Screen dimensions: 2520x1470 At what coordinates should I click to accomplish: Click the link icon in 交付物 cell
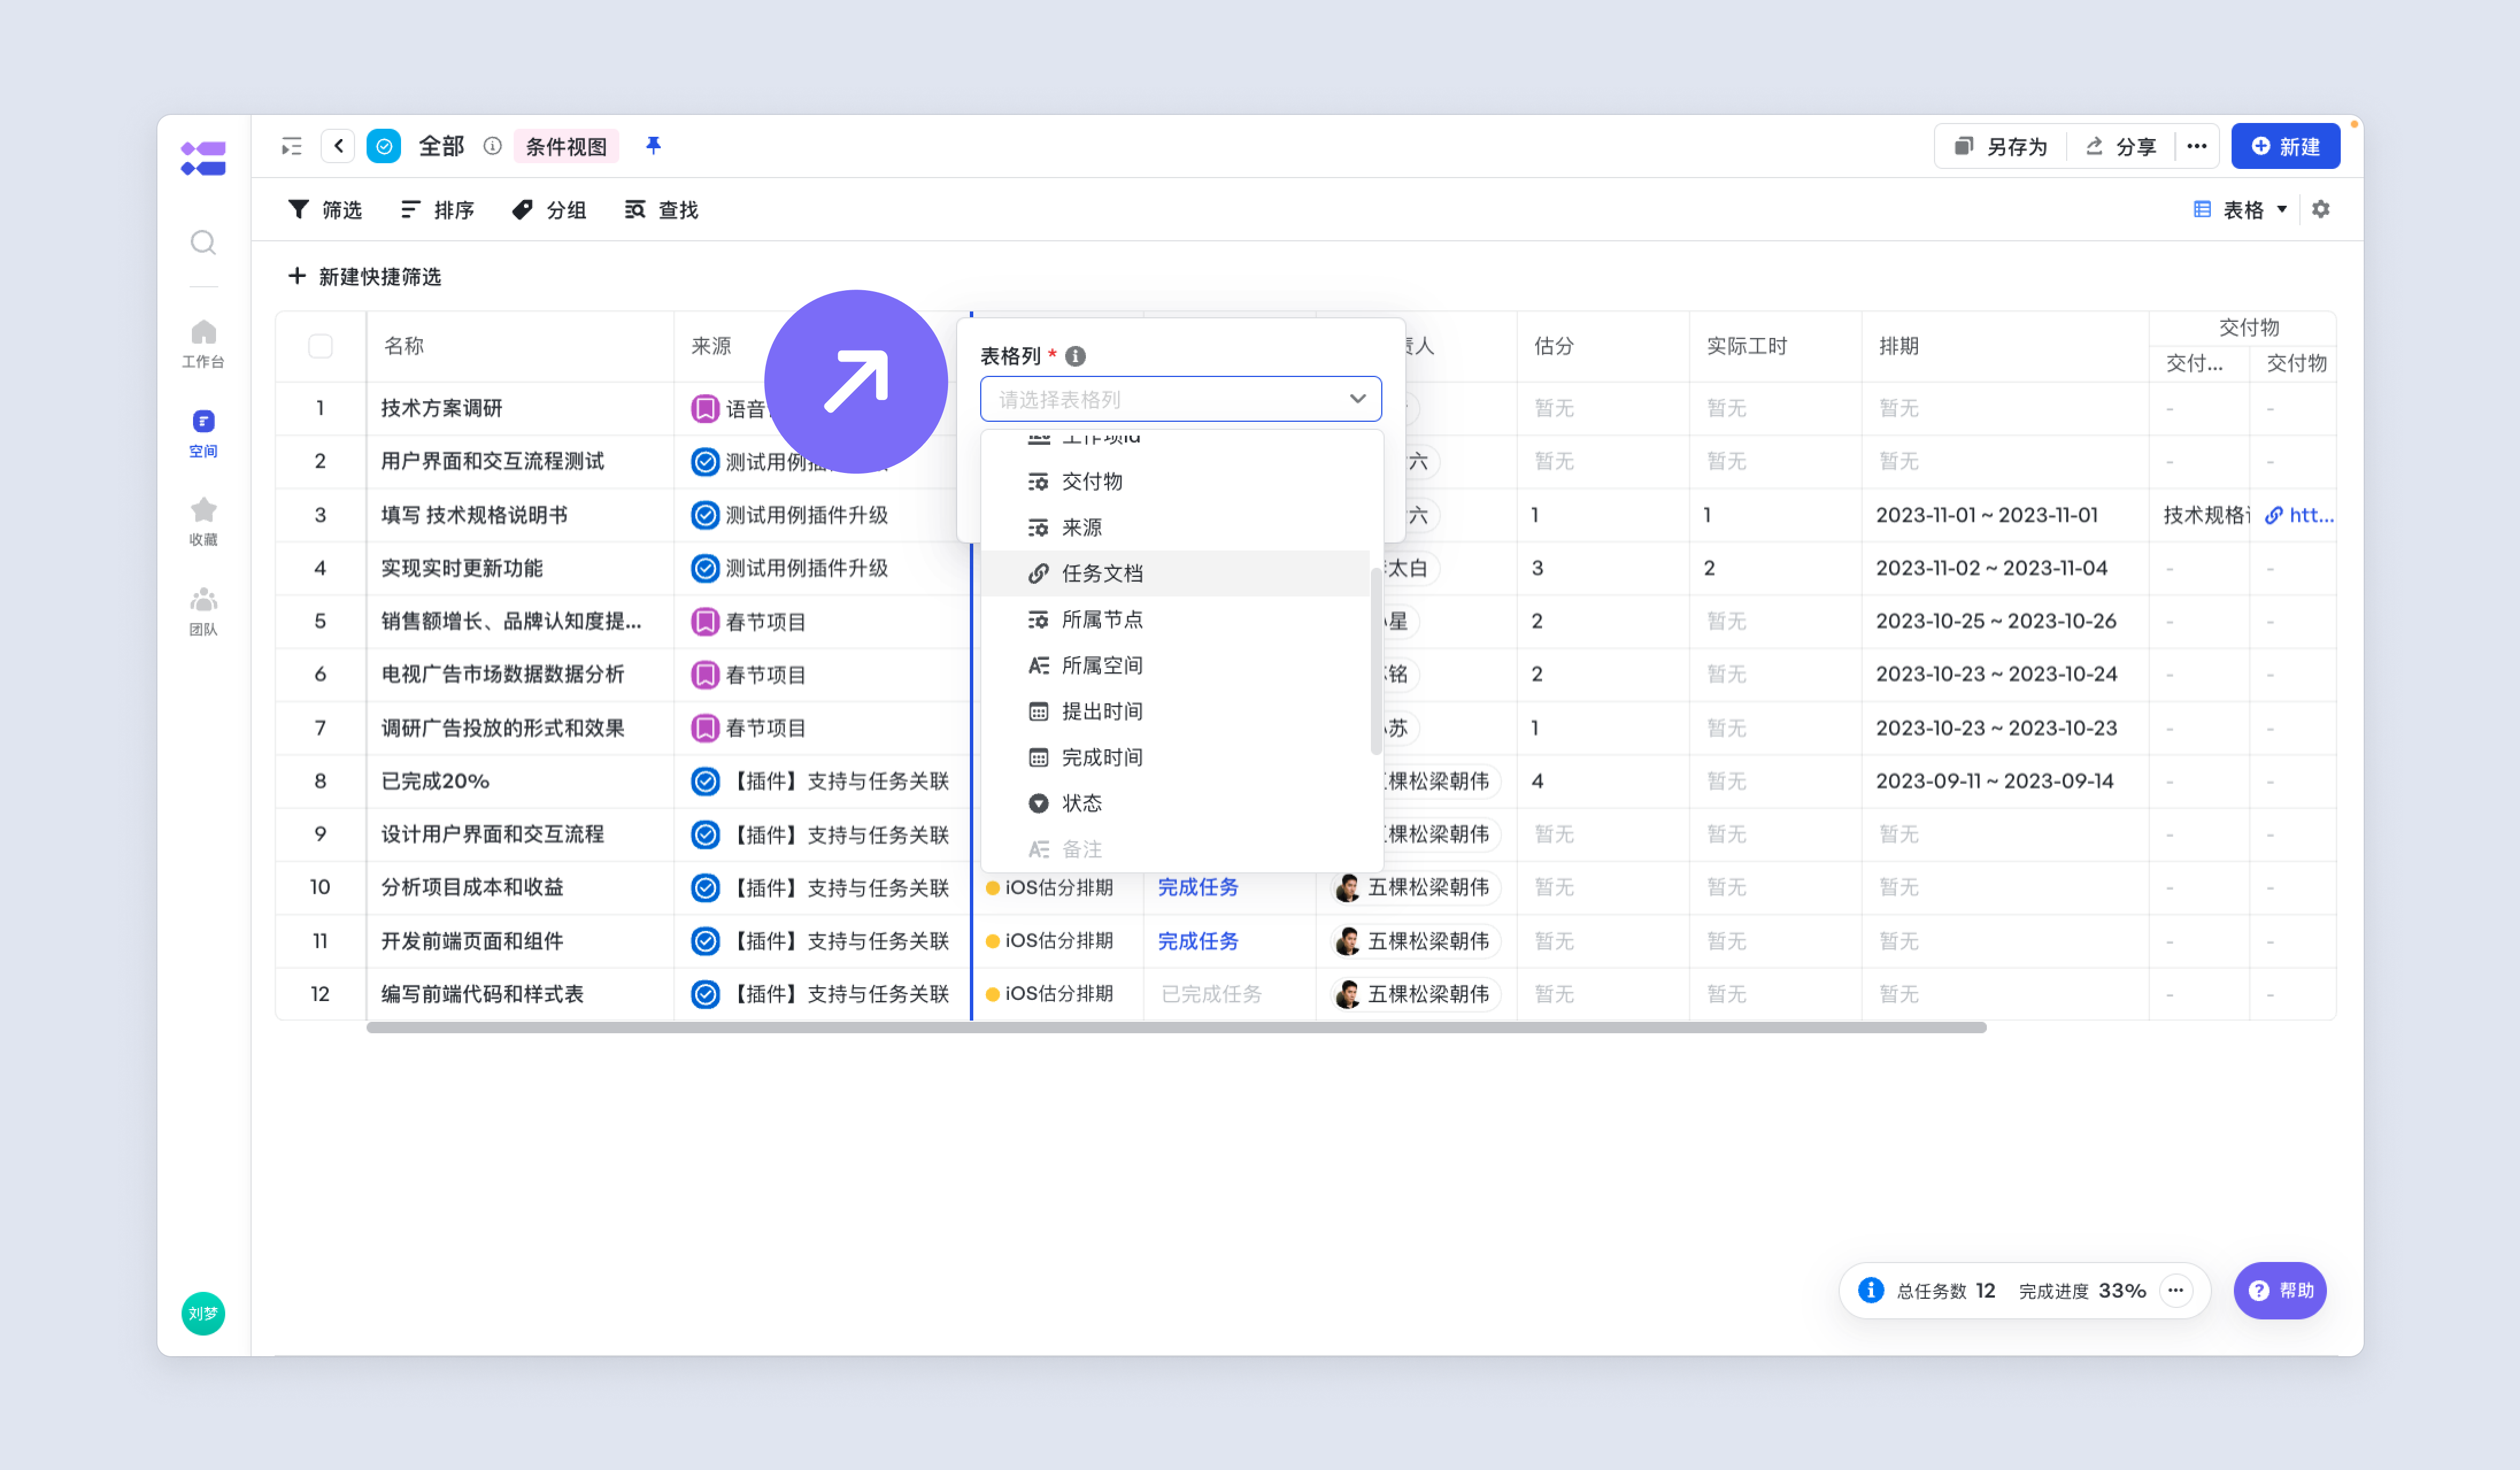point(2274,515)
